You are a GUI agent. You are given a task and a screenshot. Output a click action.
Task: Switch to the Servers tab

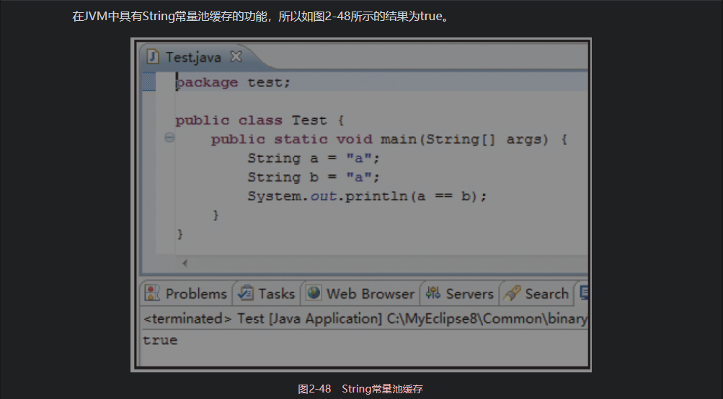(x=460, y=294)
